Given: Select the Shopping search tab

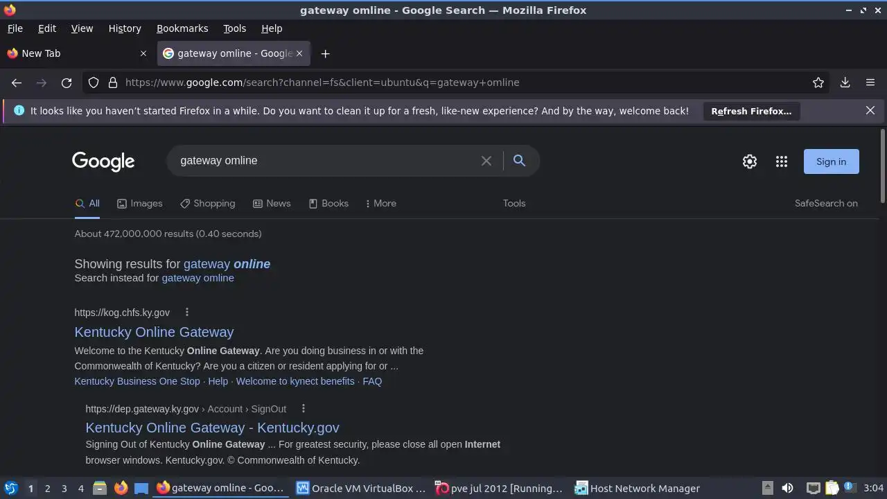Looking at the screenshot, I should click(x=208, y=203).
